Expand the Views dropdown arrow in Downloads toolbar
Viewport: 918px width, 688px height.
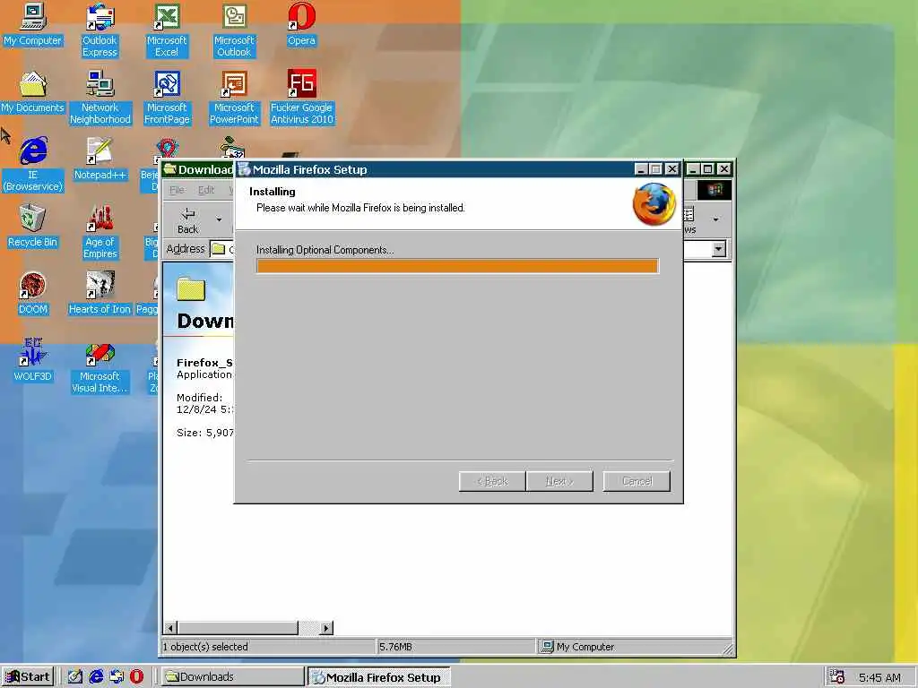click(715, 220)
